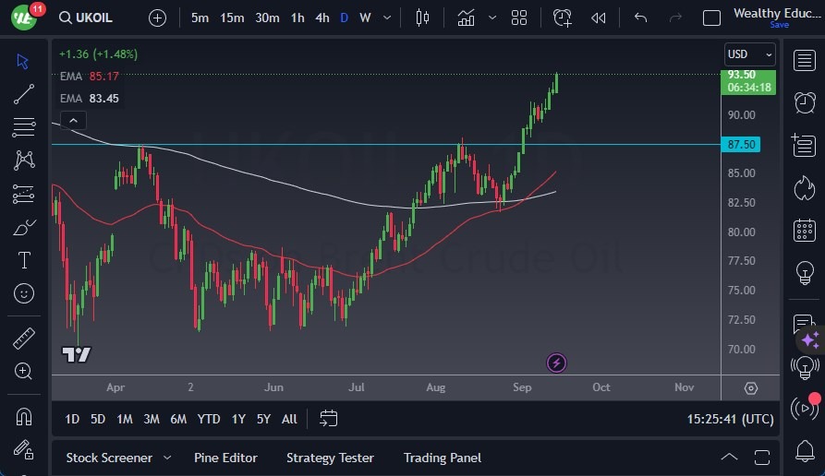Toggle lock all drawing tools
The width and height of the screenshot is (825, 476).
[x=24, y=450]
